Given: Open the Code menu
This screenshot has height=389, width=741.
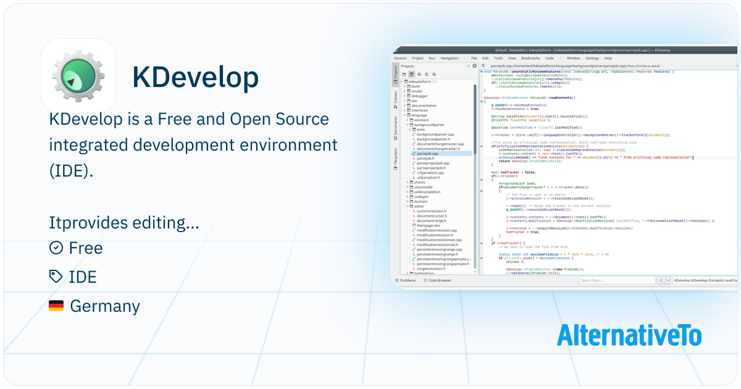Looking at the screenshot, I should pos(550,58).
